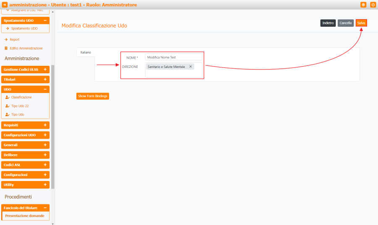Click the Indietro button
The image size is (378, 225).
click(x=328, y=23)
